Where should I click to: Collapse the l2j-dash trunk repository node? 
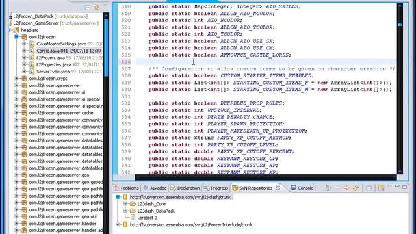click(x=118, y=197)
